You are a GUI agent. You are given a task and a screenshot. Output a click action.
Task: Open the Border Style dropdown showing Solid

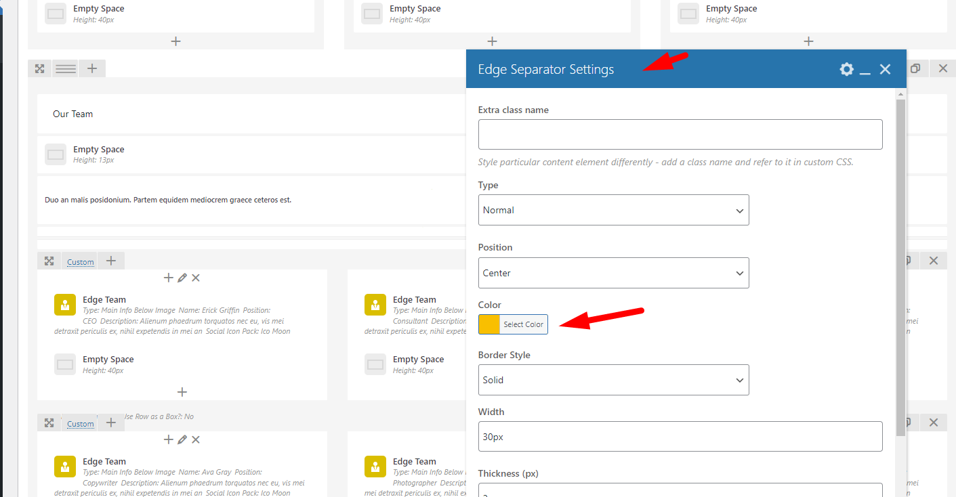[614, 380]
